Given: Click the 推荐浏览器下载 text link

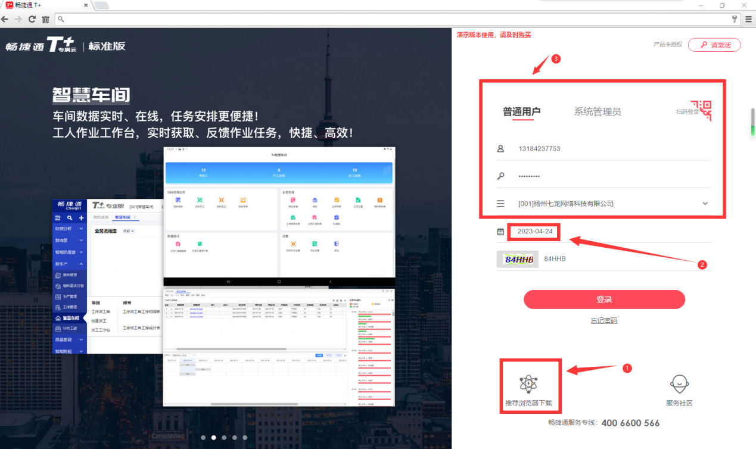Looking at the screenshot, I should point(528,403).
